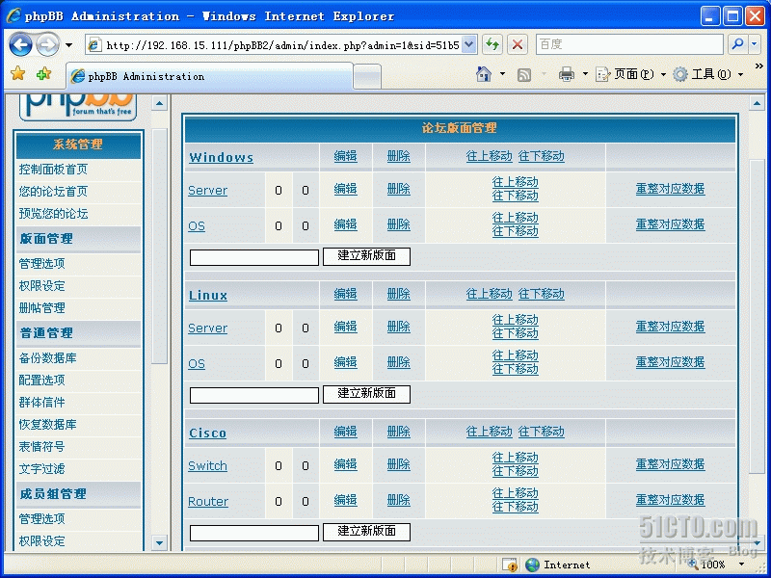Viewport: 771px width, 578px height.
Task: Click the privacy report icon in status bar
Action: (510, 565)
